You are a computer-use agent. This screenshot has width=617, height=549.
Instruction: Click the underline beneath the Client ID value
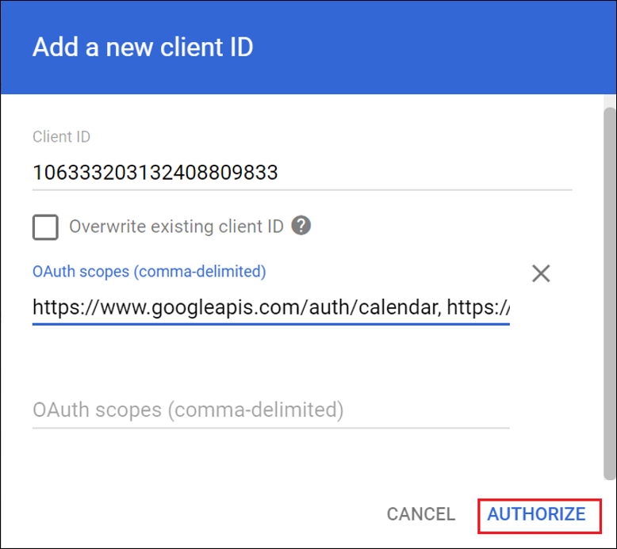click(301, 190)
